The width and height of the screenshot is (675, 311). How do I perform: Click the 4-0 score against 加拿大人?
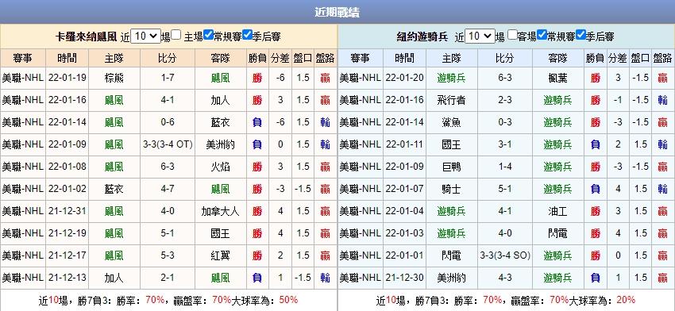[x=167, y=211]
